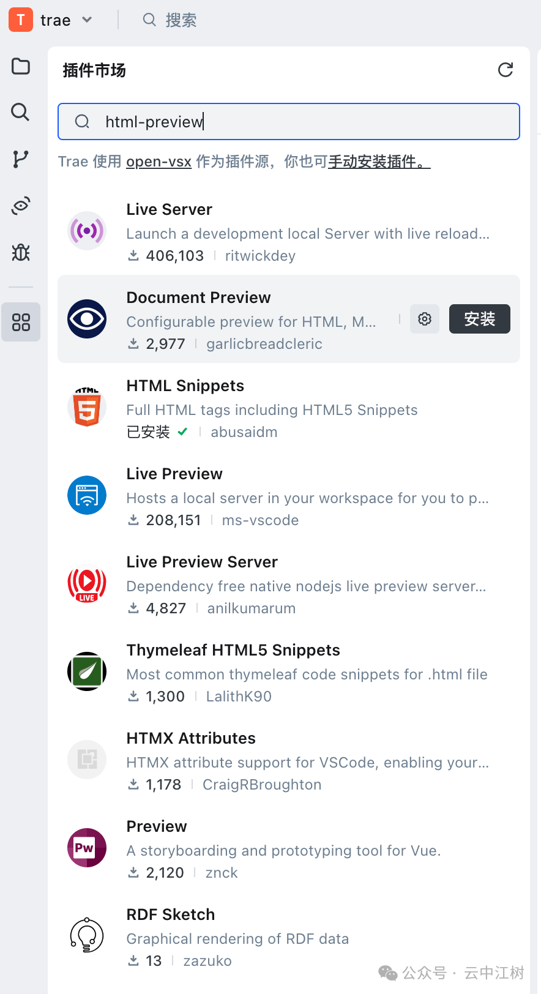Click the top 搜索 search box
The width and height of the screenshot is (541, 994).
pyautogui.click(x=170, y=20)
